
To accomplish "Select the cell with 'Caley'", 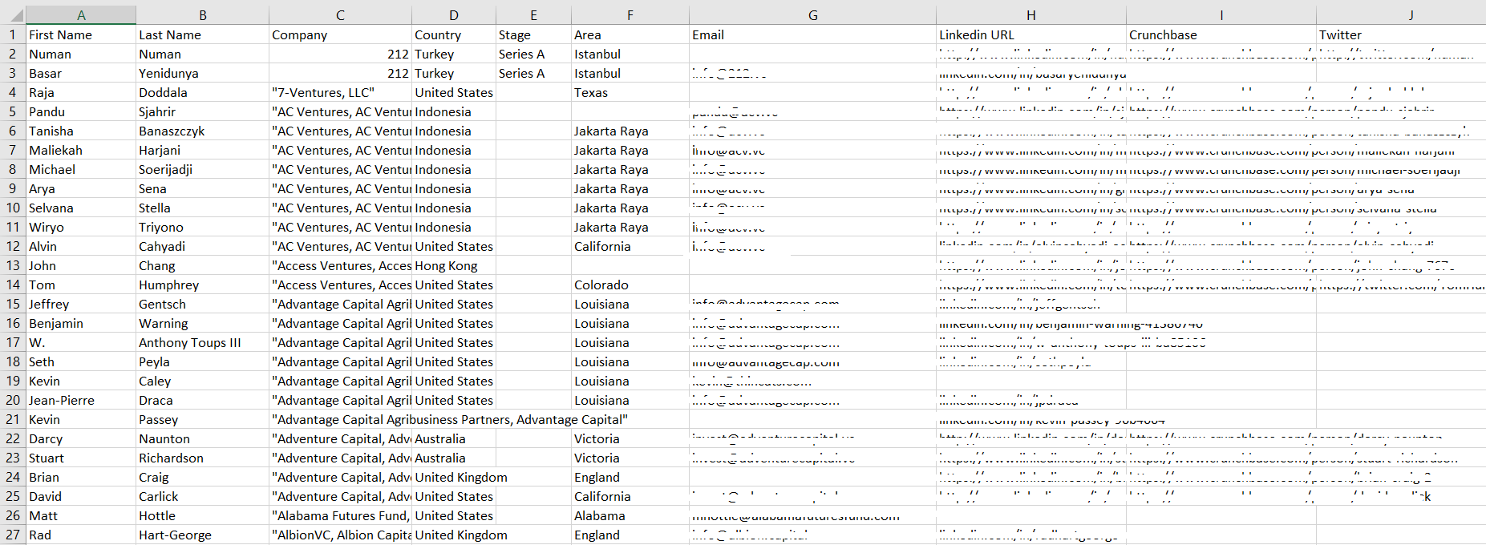I will pyautogui.click(x=202, y=381).
